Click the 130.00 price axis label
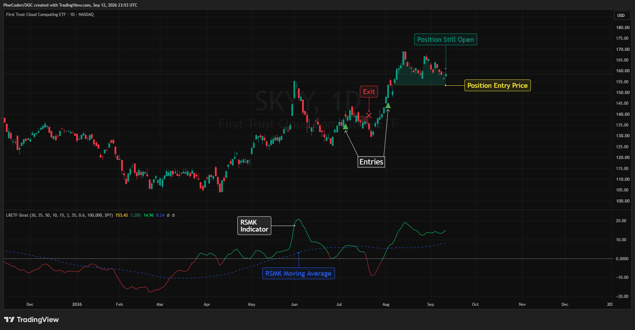 [623, 136]
